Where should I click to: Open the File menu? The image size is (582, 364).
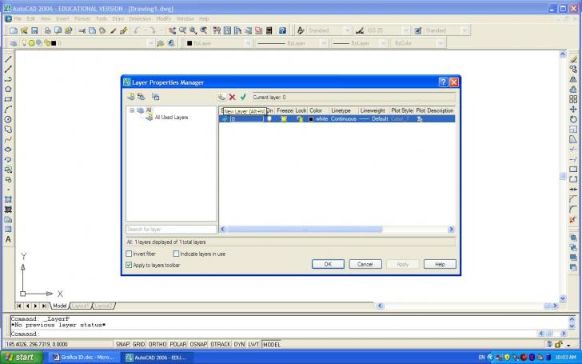pos(18,18)
